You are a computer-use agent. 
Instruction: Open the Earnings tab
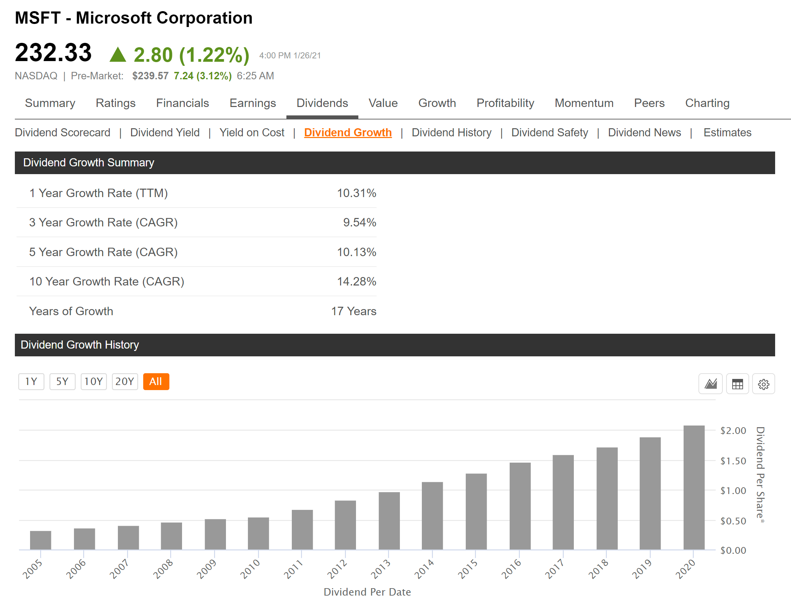click(x=252, y=103)
